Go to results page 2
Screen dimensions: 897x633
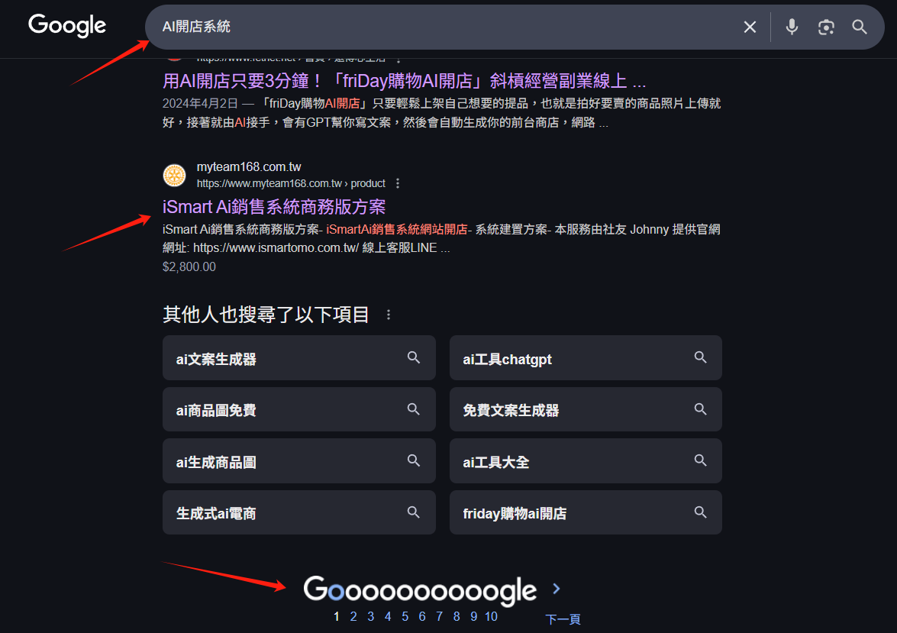(x=353, y=617)
